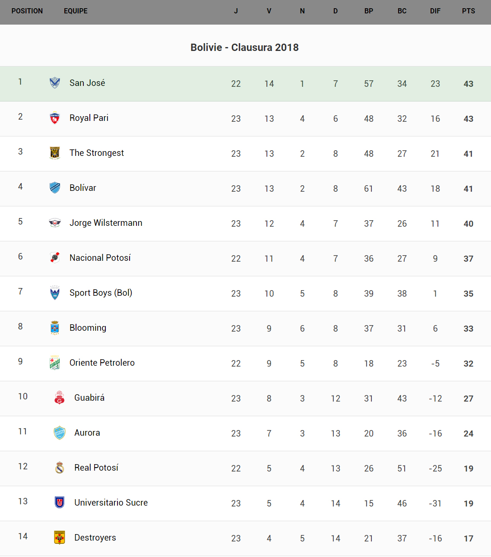Click the Jorge Wilstermann winged logo
Screen dimensions: 491x557
coord(55,223)
